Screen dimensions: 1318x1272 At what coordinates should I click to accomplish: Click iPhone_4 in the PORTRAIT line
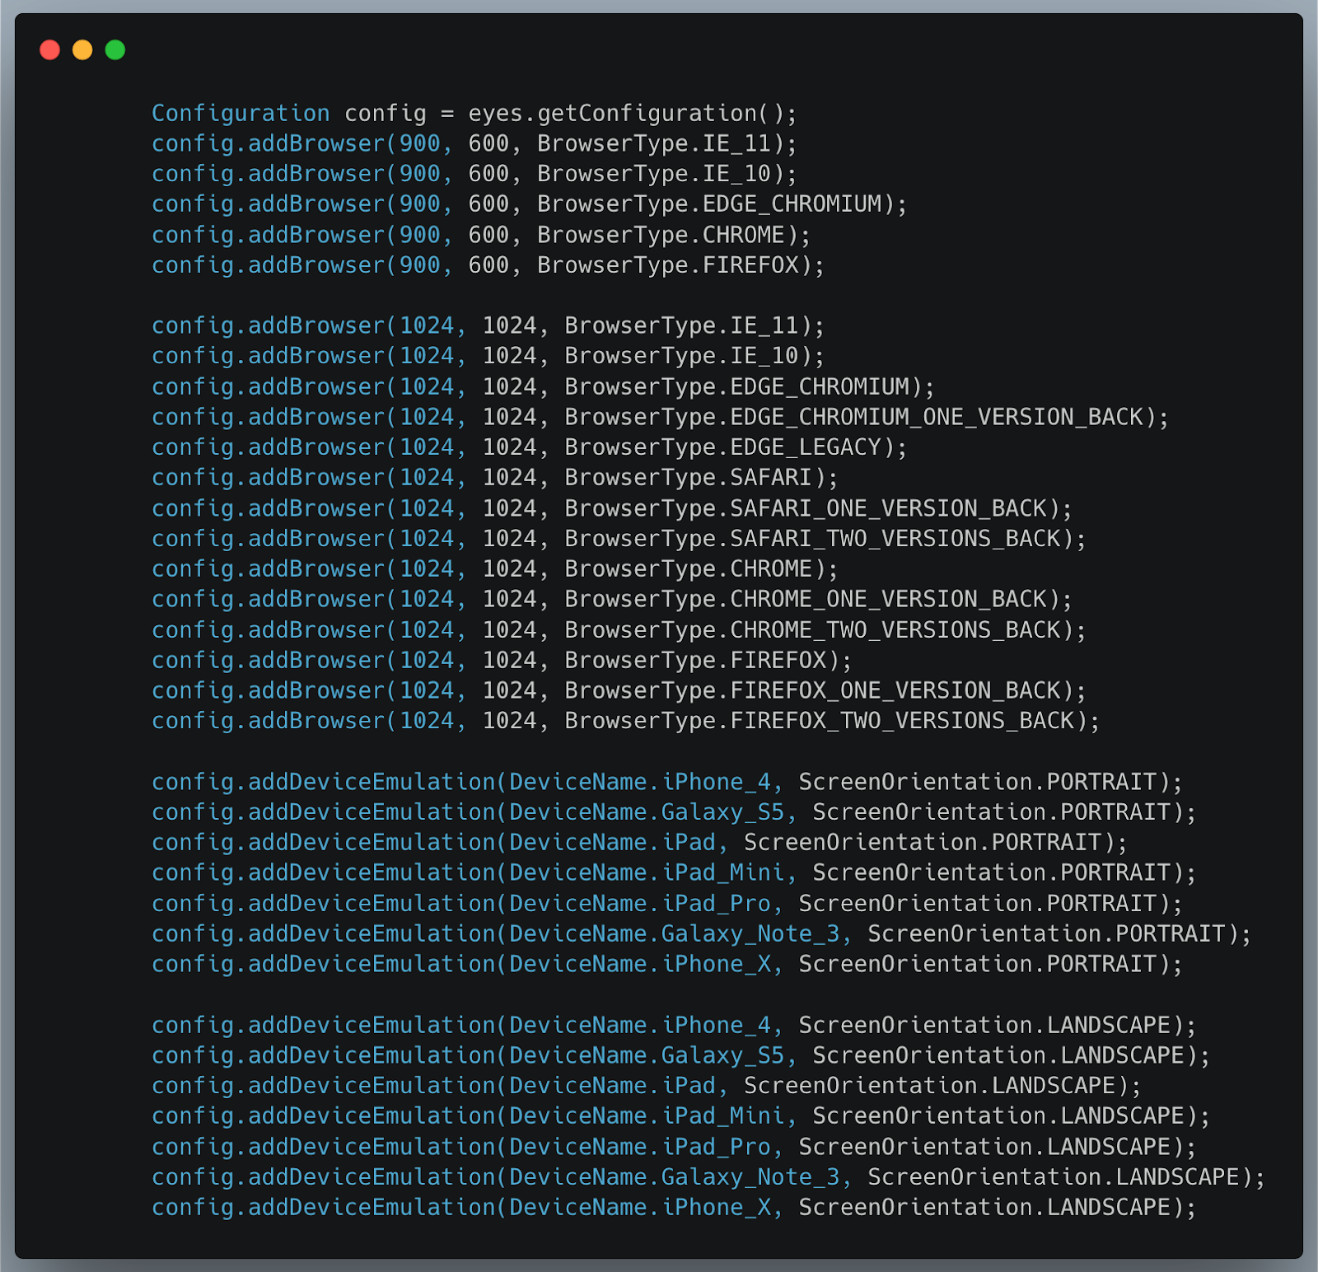[x=716, y=782]
